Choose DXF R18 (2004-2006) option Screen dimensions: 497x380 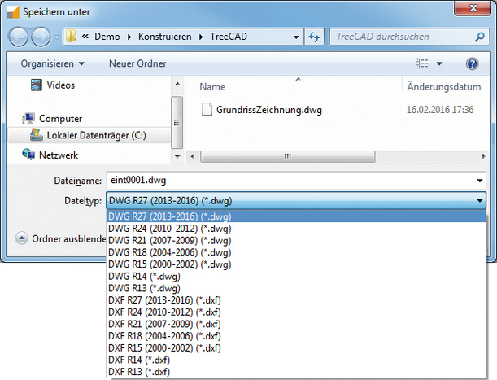pyautogui.click(x=296, y=336)
